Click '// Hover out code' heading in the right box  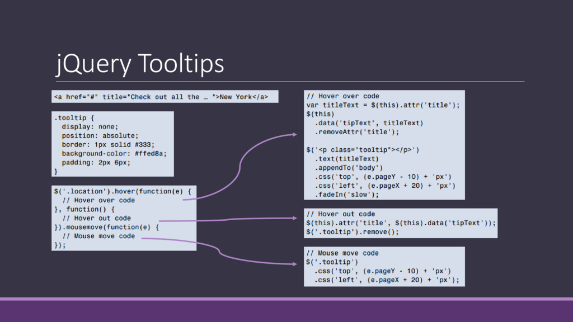pos(341,214)
